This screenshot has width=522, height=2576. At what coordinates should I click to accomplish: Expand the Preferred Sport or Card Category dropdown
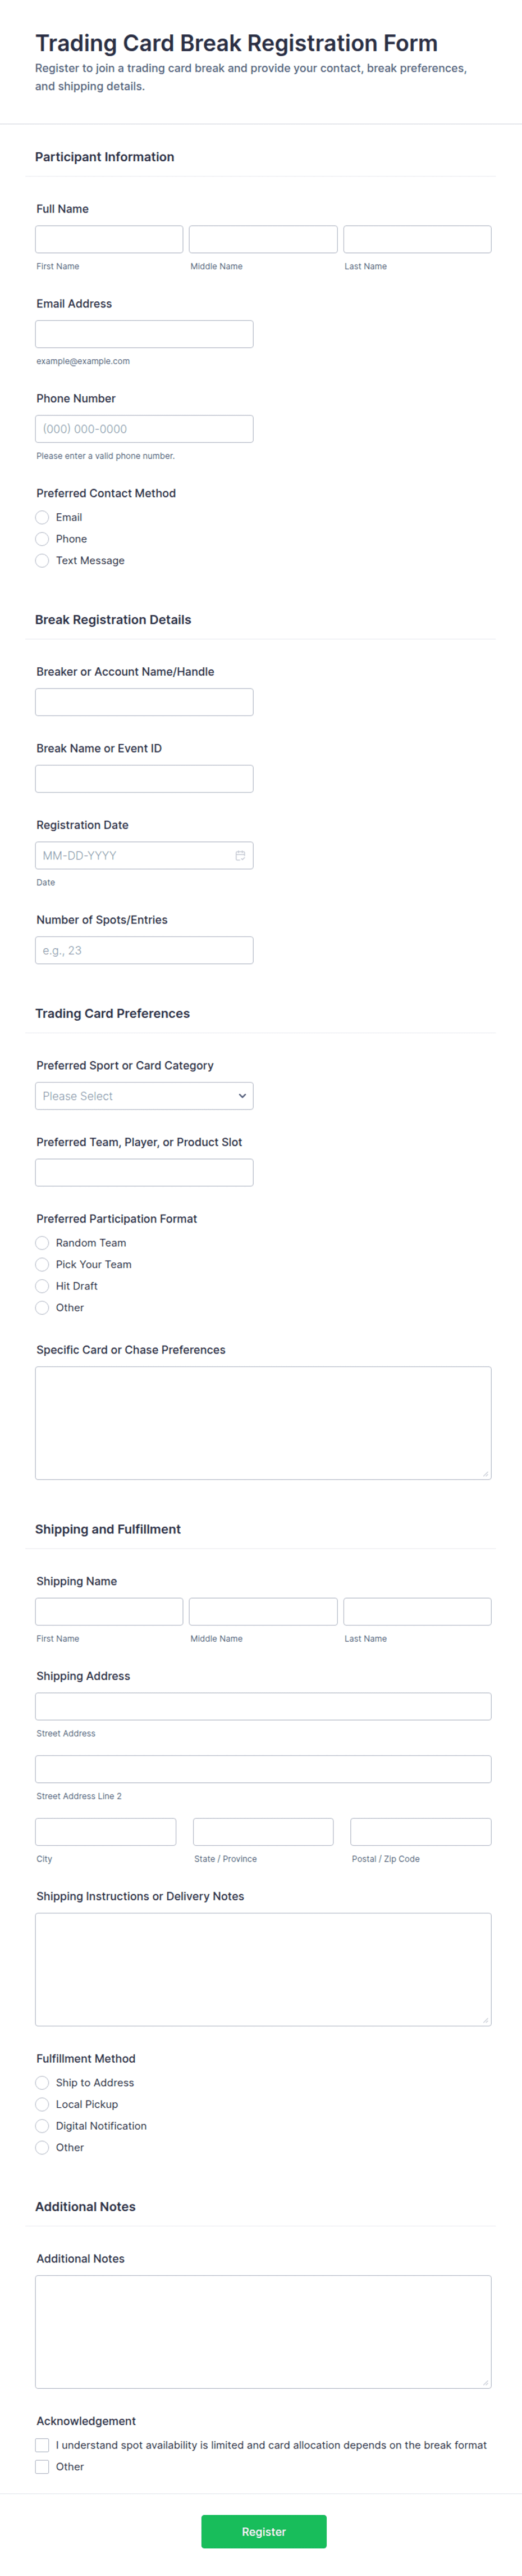(144, 1096)
